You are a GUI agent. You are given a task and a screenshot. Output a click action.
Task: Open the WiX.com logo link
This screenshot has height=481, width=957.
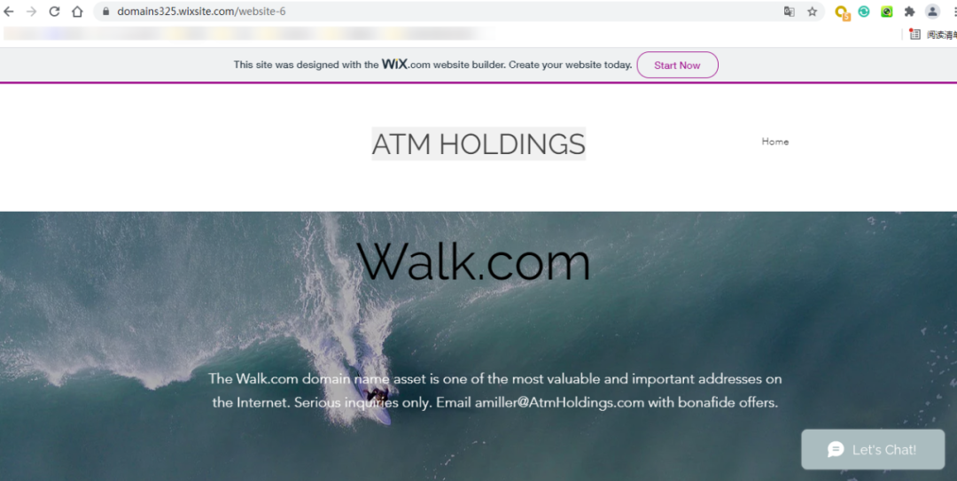(405, 64)
